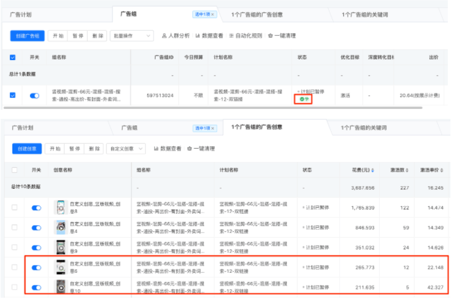The width and height of the screenshot is (455, 299).
Task: Uncheck the select-all checkbox in ad group table
Action: tap(12, 57)
